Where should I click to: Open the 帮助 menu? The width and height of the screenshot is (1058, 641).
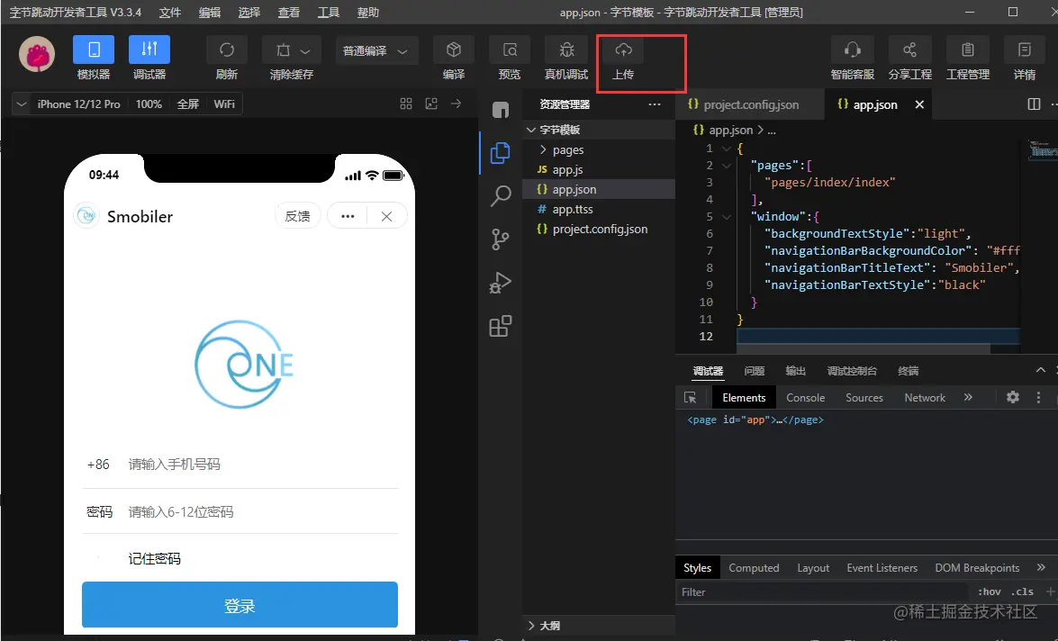tap(368, 12)
